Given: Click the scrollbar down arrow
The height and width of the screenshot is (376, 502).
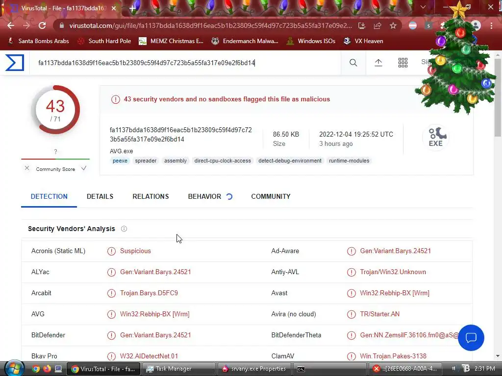Looking at the screenshot, I should pyautogui.click(x=498, y=355).
